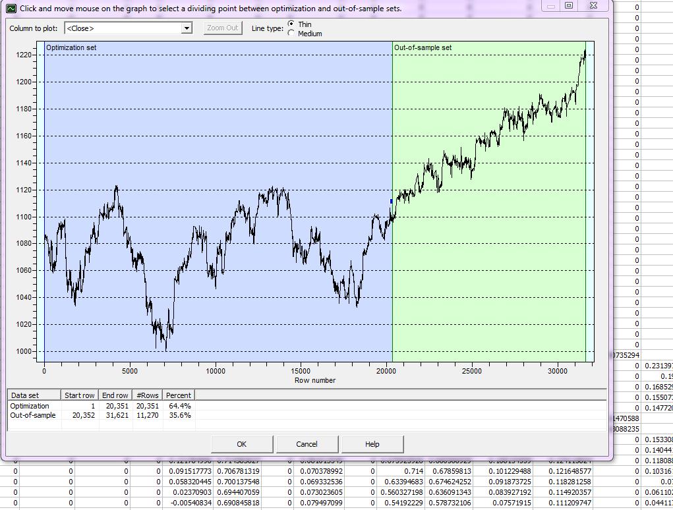Click the End row column header

click(x=115, y=395)
